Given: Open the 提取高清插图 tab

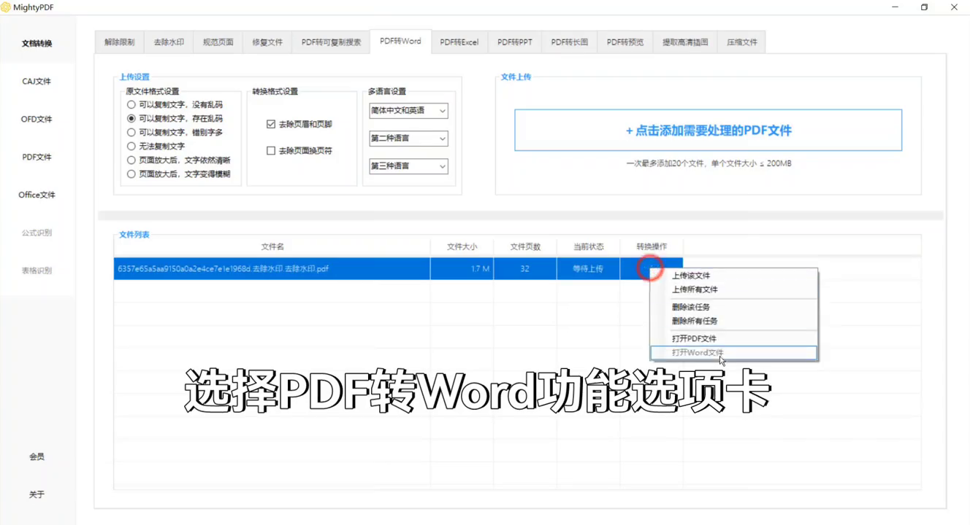Looking at the screenshot, I should (x=685, y=42).
